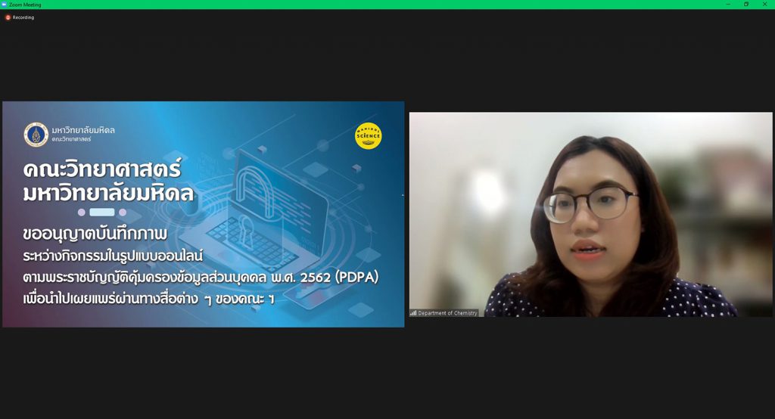
Task: Click the 2562 (PDPA) text on slide
Action: 339,278
